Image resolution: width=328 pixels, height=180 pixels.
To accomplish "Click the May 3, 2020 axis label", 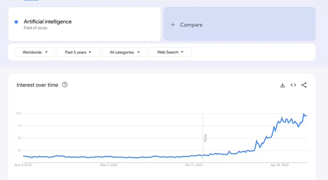I will pos(109,165).
